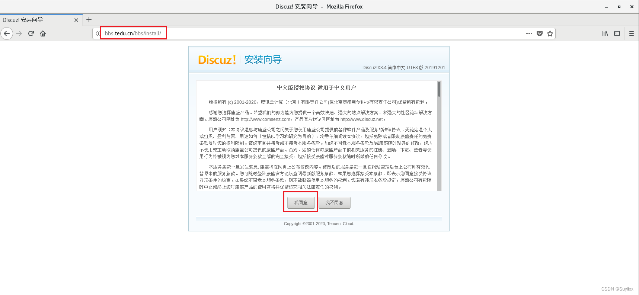Close the Discuz! 安装向导 tab
Image resolution: width=639 pixels, height=295 pixels.
76,20
